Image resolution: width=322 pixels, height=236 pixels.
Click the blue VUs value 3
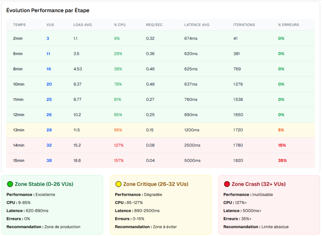[48, 38]
